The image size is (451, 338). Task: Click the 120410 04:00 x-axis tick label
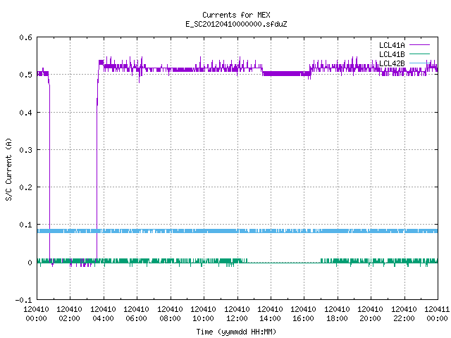(103, 314)
